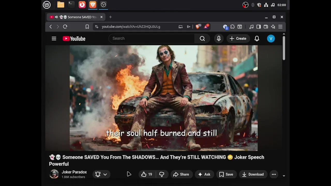
Task: Go back to the previous page
Action: coord(51,27)
